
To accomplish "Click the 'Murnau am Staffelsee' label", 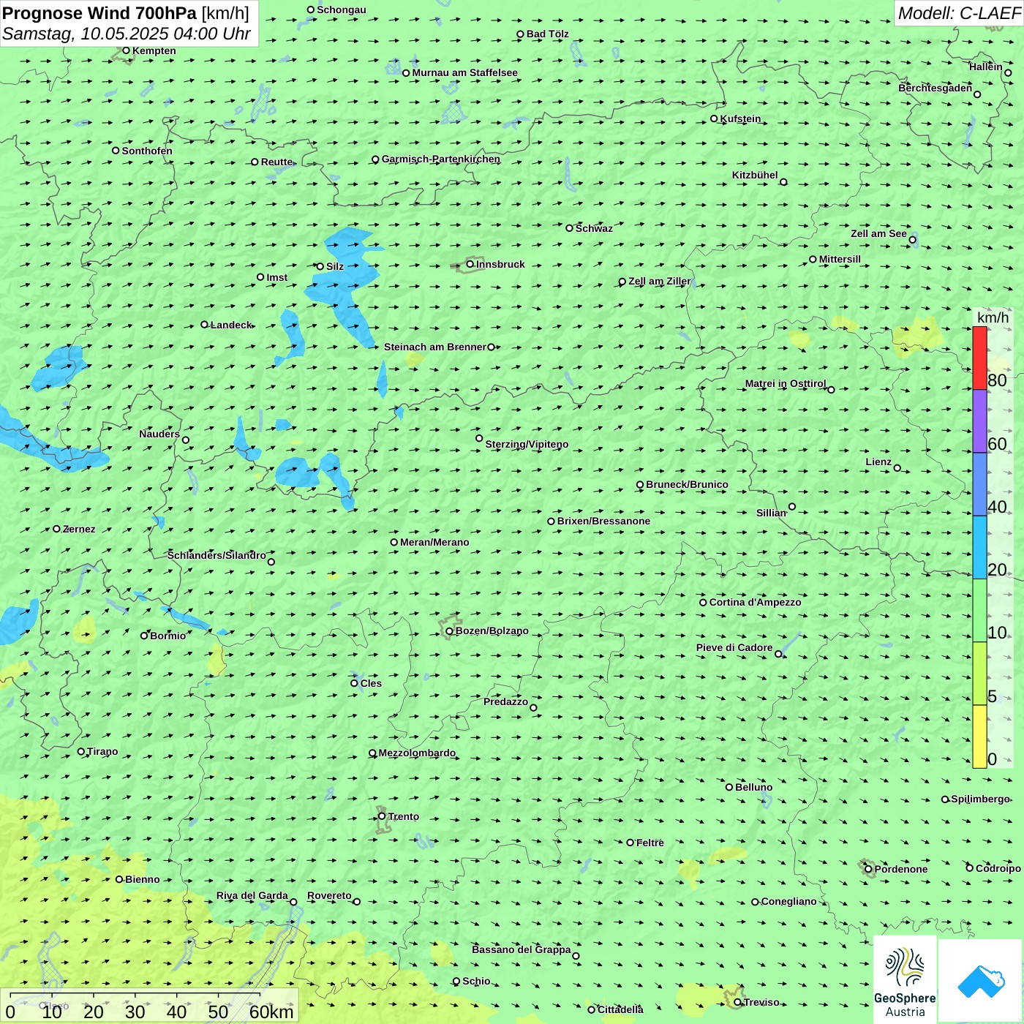I will pyautogui.click(x=464, y=72).
